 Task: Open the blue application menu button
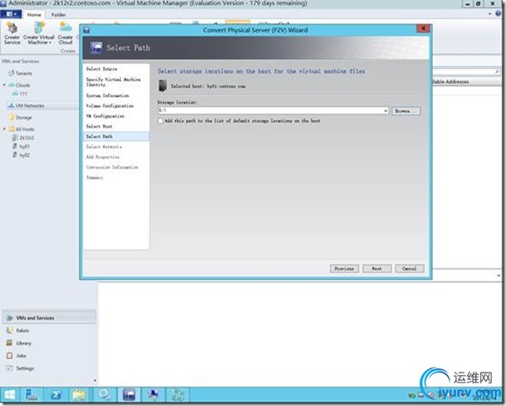(x=11, y=14)
